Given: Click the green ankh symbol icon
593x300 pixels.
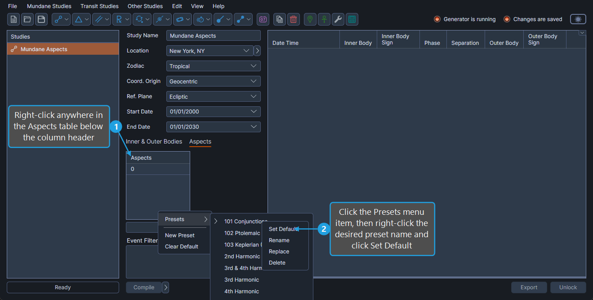Looking at the screenshot, I should coord(324,19).
